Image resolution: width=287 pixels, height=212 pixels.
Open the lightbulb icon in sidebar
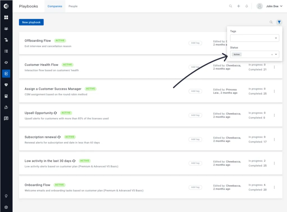6,196
